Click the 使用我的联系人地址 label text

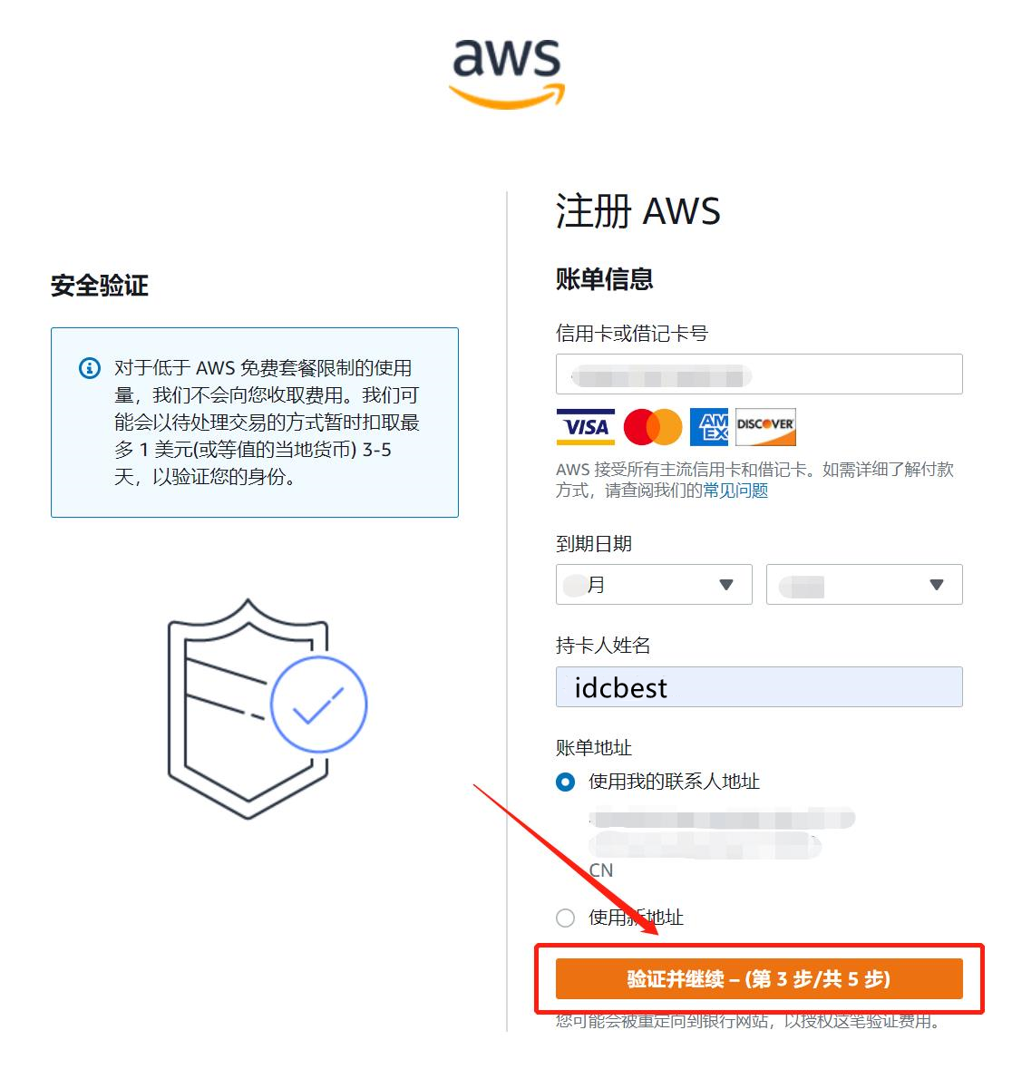[674, 782]
